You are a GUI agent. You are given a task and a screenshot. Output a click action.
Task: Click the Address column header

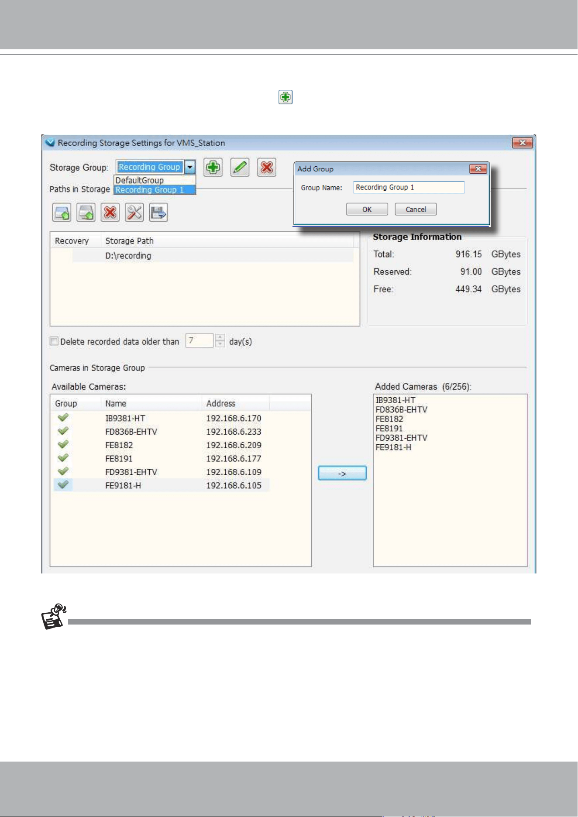tap(236, 404)
